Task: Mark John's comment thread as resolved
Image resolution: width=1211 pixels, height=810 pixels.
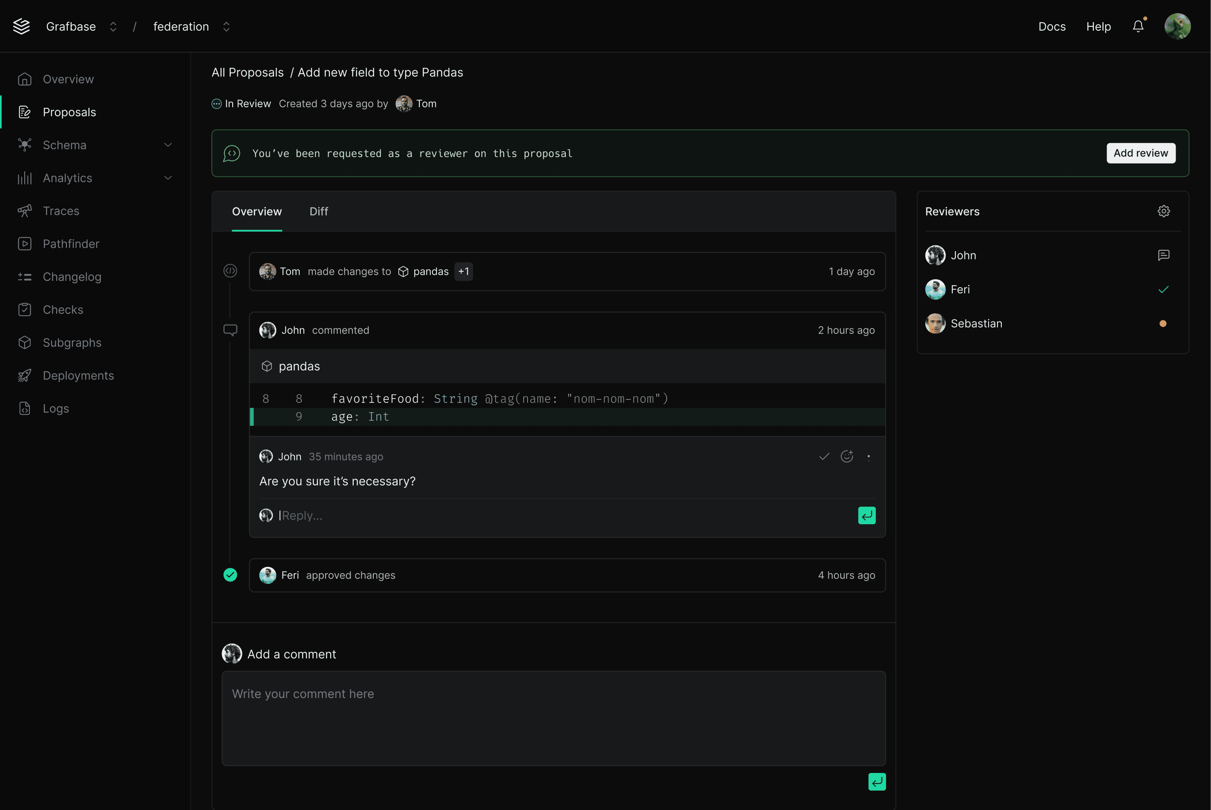Action: pos(824,457)
